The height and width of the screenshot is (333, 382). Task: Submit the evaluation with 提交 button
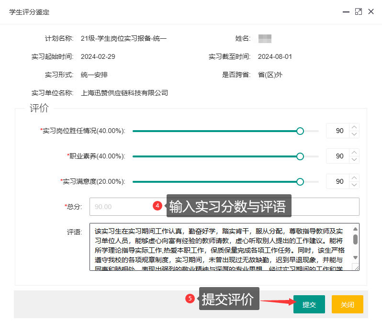[x=309, y=304]
